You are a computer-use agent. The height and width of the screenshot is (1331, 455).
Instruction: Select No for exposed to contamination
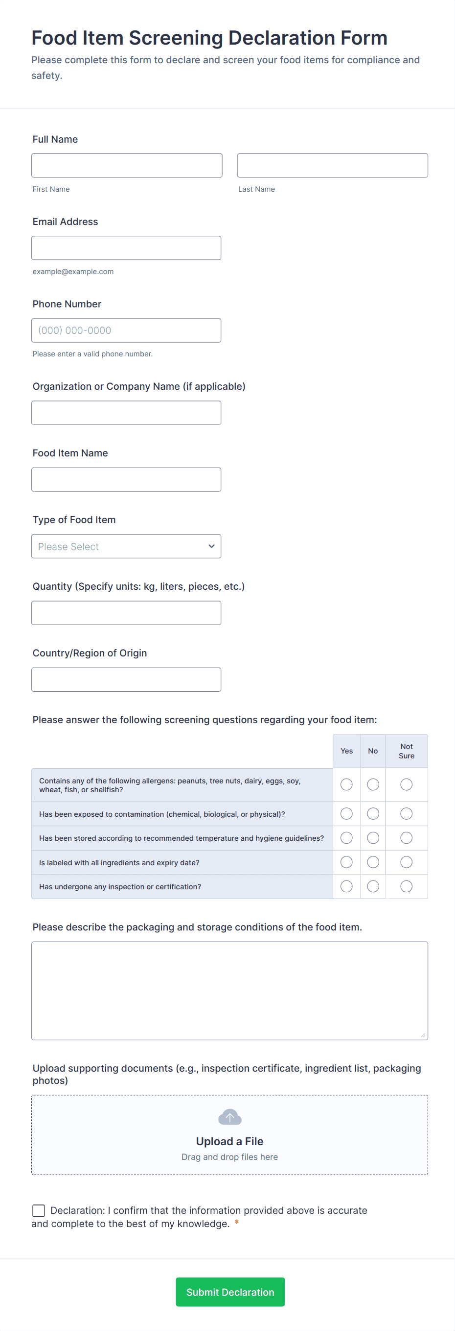(372, 814)
